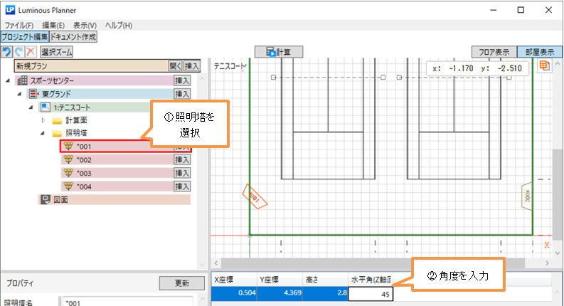The image size is (564, 306).
Task: Click the 図面 drawing icon
Action: (x=44, y=200)
